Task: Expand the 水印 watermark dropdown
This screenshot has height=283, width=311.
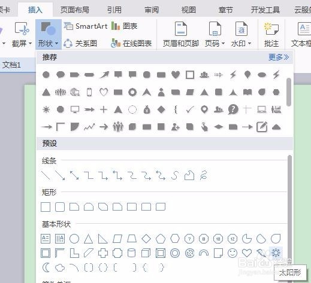Action: 241,35
